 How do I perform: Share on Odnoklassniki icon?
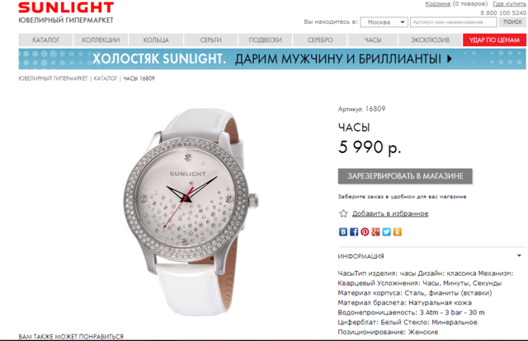[398, 231]
